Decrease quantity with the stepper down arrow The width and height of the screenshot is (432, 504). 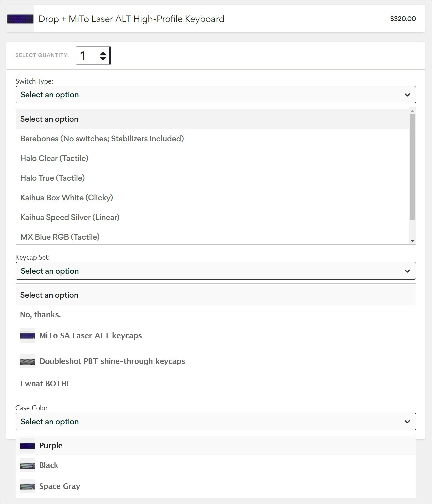coord(103,59)
